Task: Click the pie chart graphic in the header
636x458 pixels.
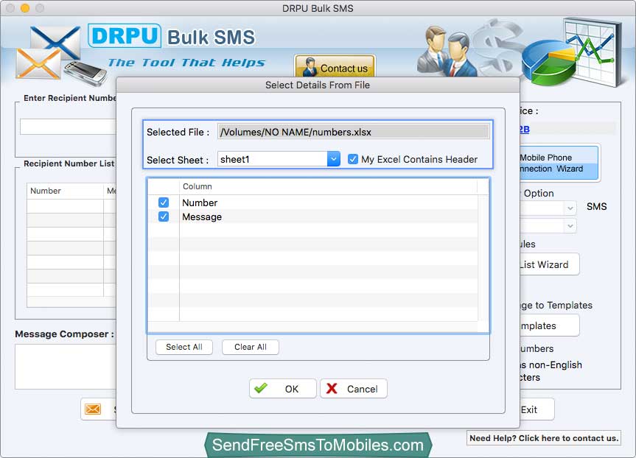Action: (548, 61)
